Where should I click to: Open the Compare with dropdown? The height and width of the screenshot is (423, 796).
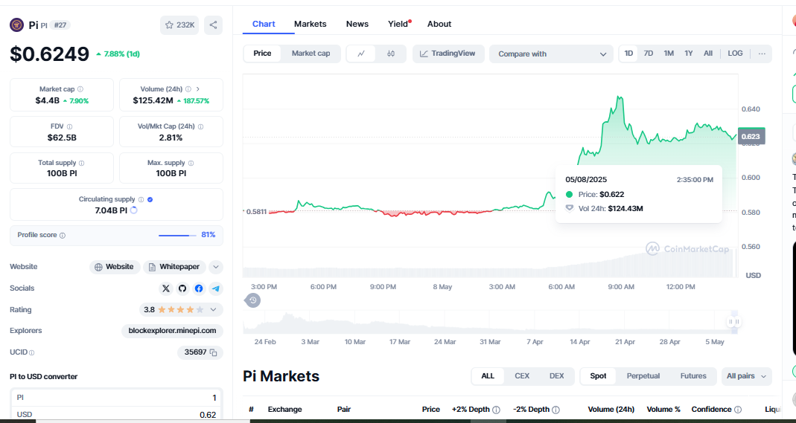(551, 54)
